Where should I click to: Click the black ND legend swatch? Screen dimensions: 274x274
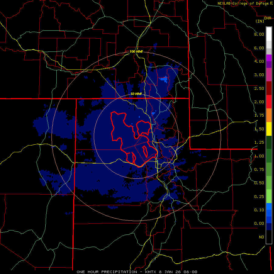point(269,237)
